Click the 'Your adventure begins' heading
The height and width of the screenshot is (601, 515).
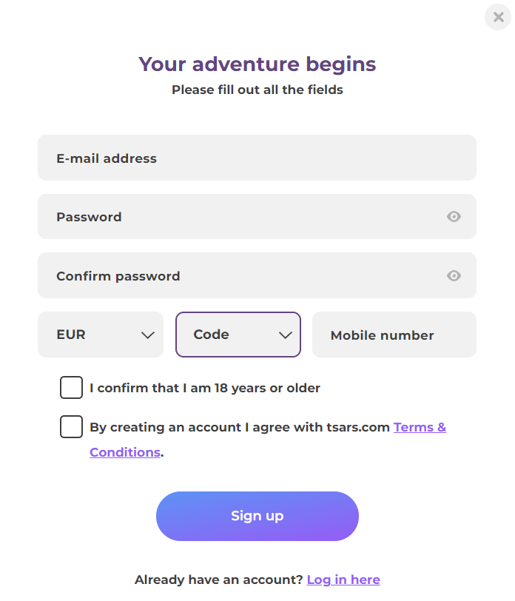[257, 64]
